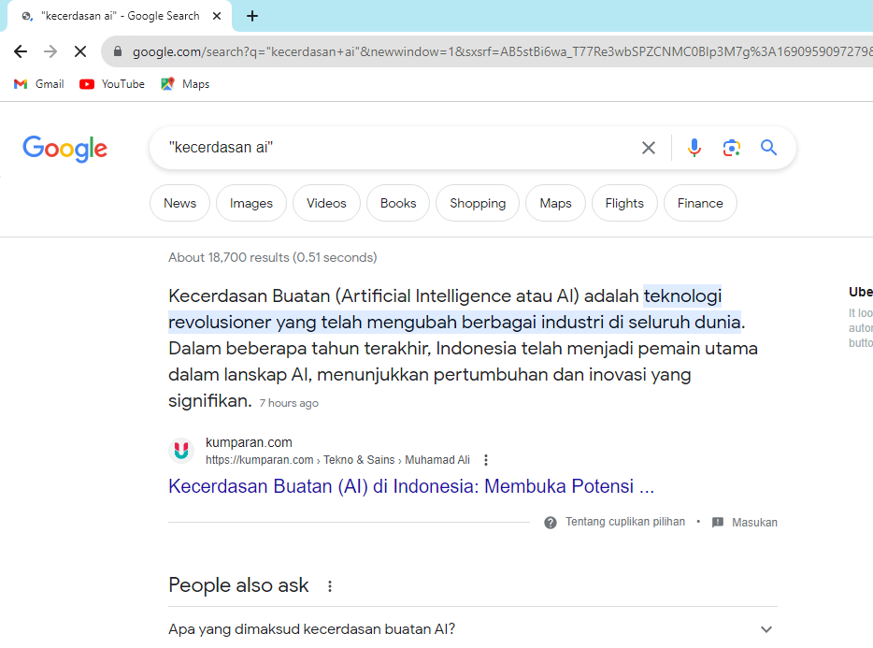Click the kumparan site favicon
The width and height of the screenshot is (873, 648).
tap(181, 450)
